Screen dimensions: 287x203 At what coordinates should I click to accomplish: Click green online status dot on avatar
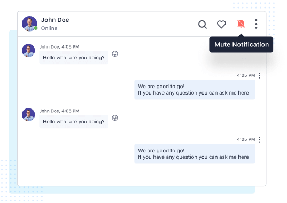click(36, 28)
